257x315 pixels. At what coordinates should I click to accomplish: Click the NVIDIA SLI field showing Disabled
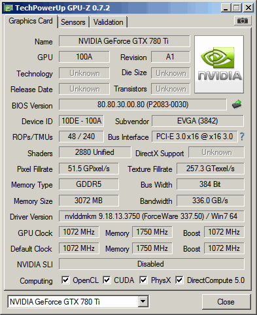click(x=152, y=264)
